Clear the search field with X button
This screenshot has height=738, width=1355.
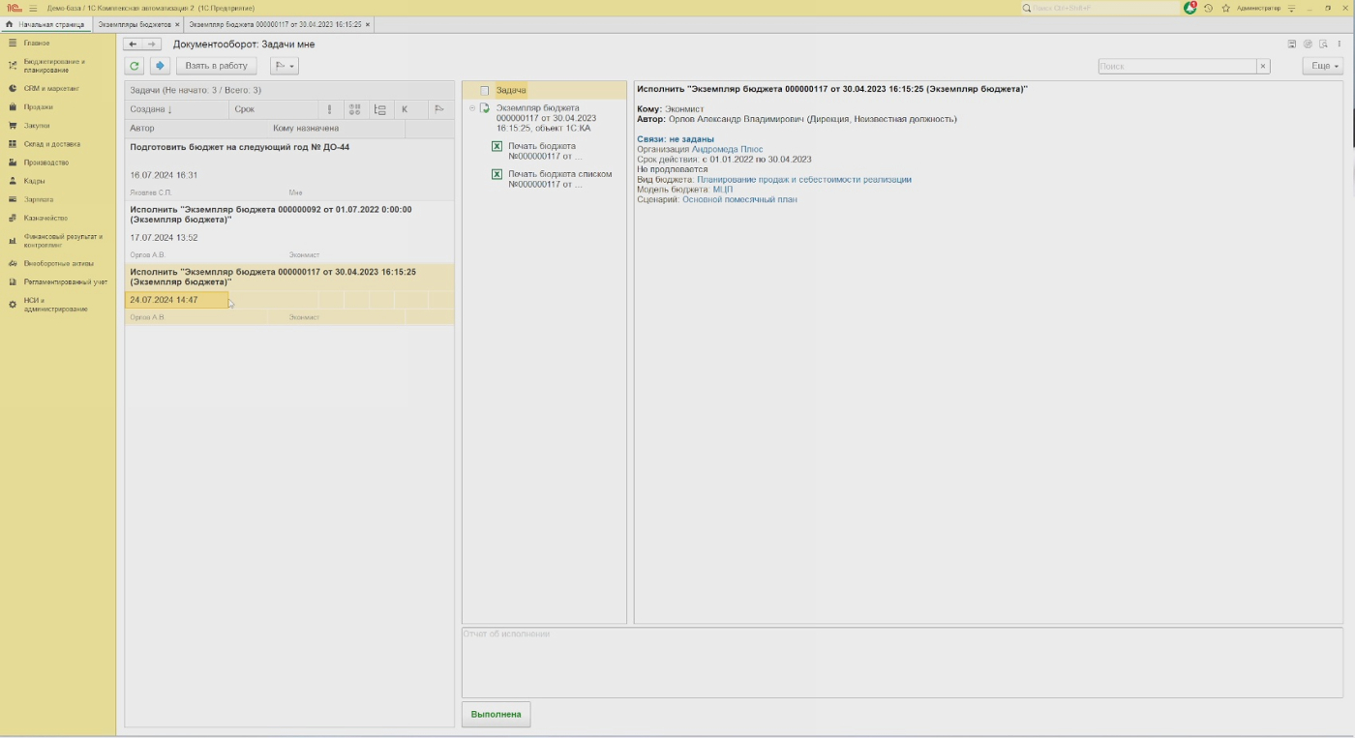click(x=1263, y=66)
